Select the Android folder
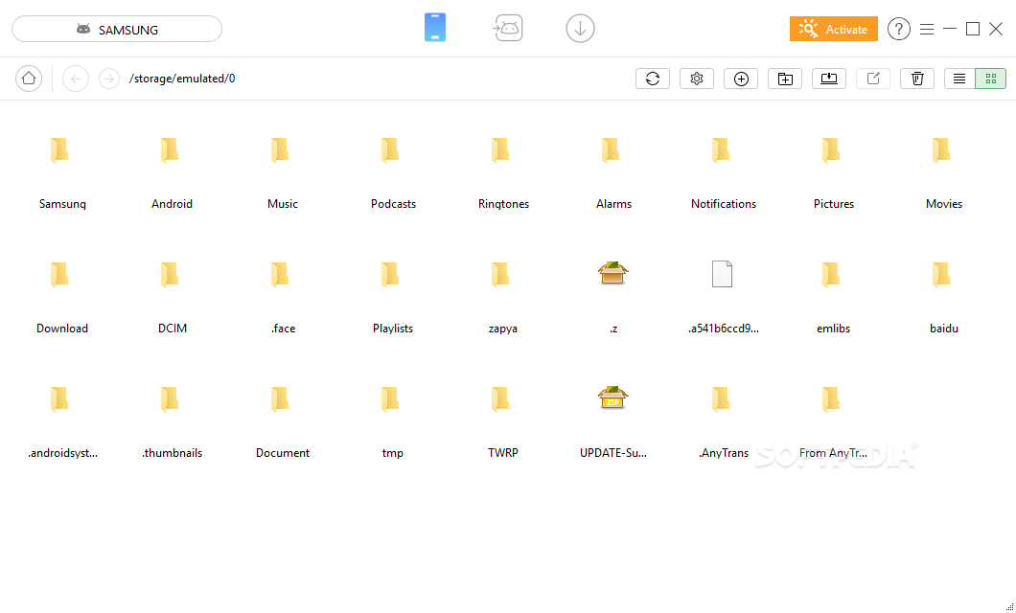This screenshot has width=1016, height=613. tap(172, 172)
